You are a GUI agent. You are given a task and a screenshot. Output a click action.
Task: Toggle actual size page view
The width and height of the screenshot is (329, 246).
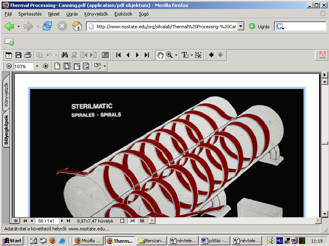tap(57, 66)
